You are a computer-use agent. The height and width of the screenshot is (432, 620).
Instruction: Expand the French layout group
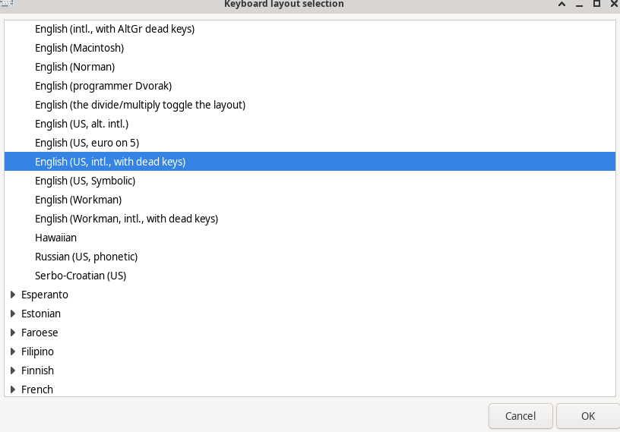(13, 389)
